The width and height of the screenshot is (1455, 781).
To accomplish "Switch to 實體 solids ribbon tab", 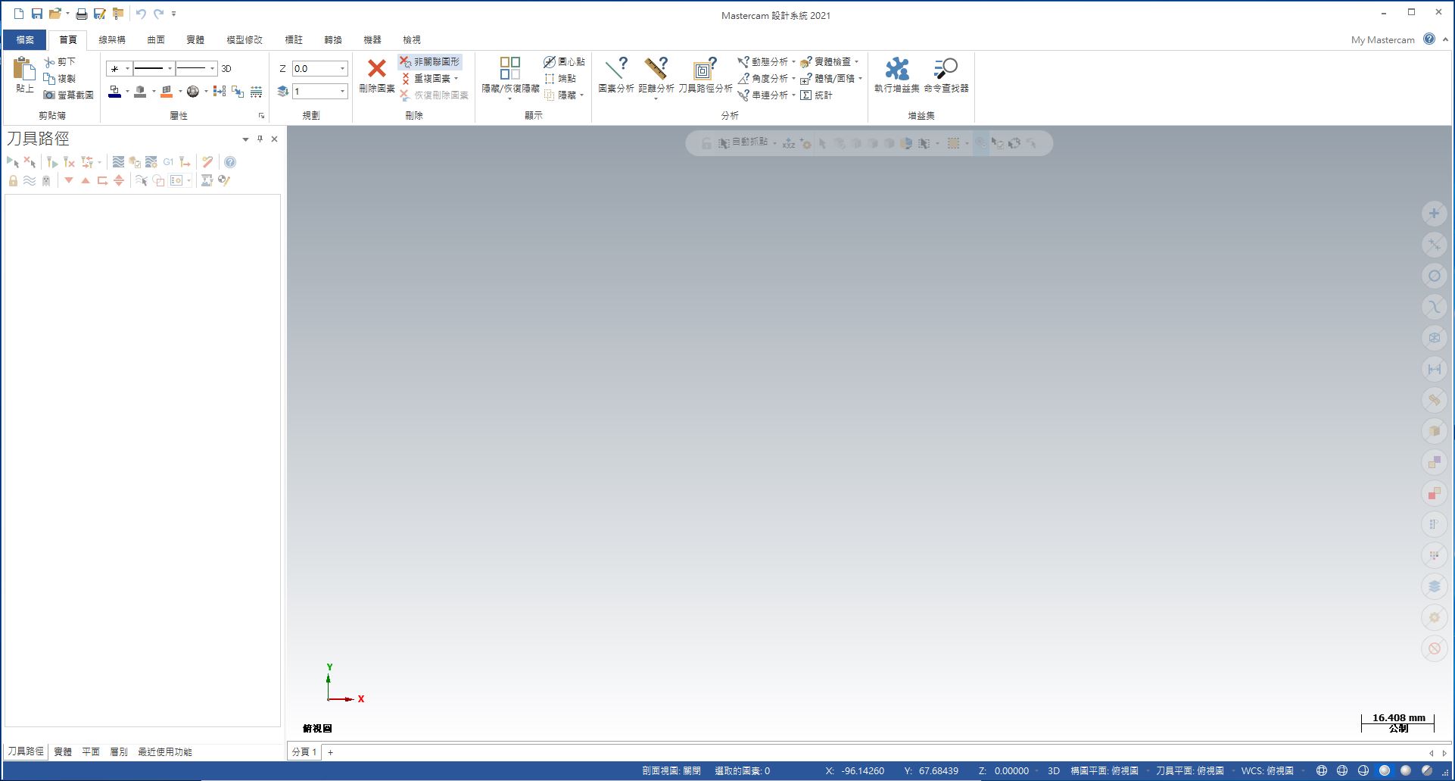I will (195, 39).
